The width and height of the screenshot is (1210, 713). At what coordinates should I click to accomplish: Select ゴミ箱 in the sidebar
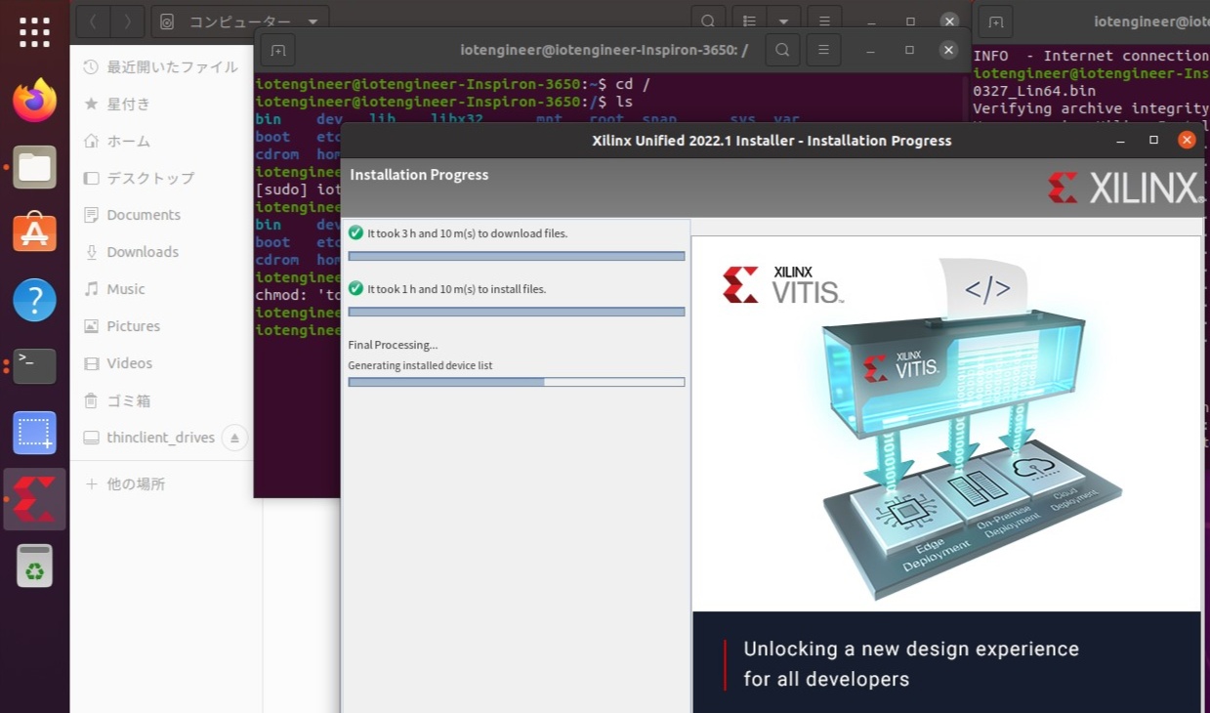(128, 400)
